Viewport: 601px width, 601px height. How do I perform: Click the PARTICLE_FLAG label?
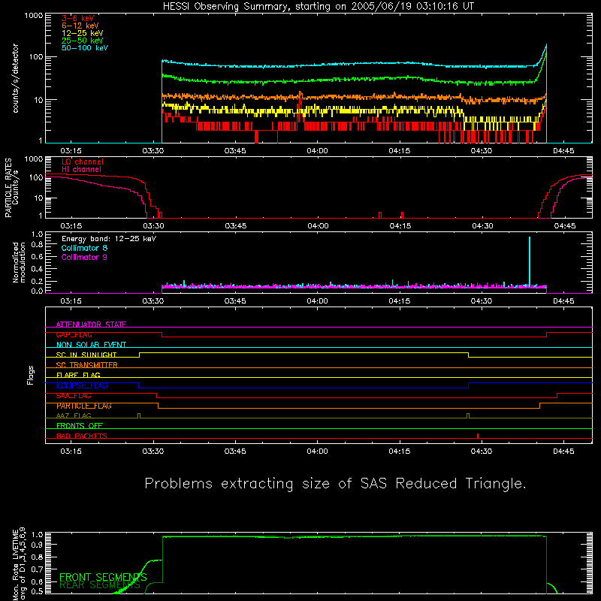(x=84, y=406)
